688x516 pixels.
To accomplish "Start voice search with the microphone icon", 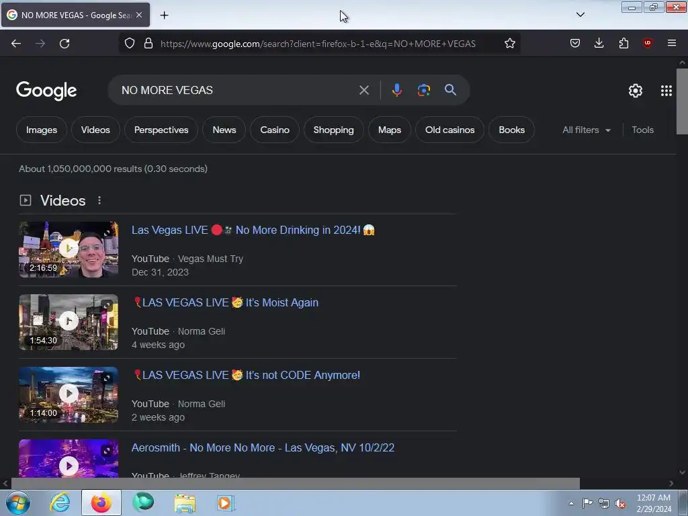I will [396, 90].
